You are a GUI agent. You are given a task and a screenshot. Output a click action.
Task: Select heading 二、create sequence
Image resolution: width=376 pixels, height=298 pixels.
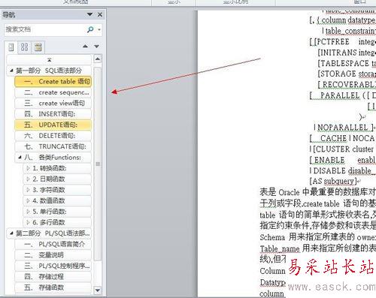[53, 92]
